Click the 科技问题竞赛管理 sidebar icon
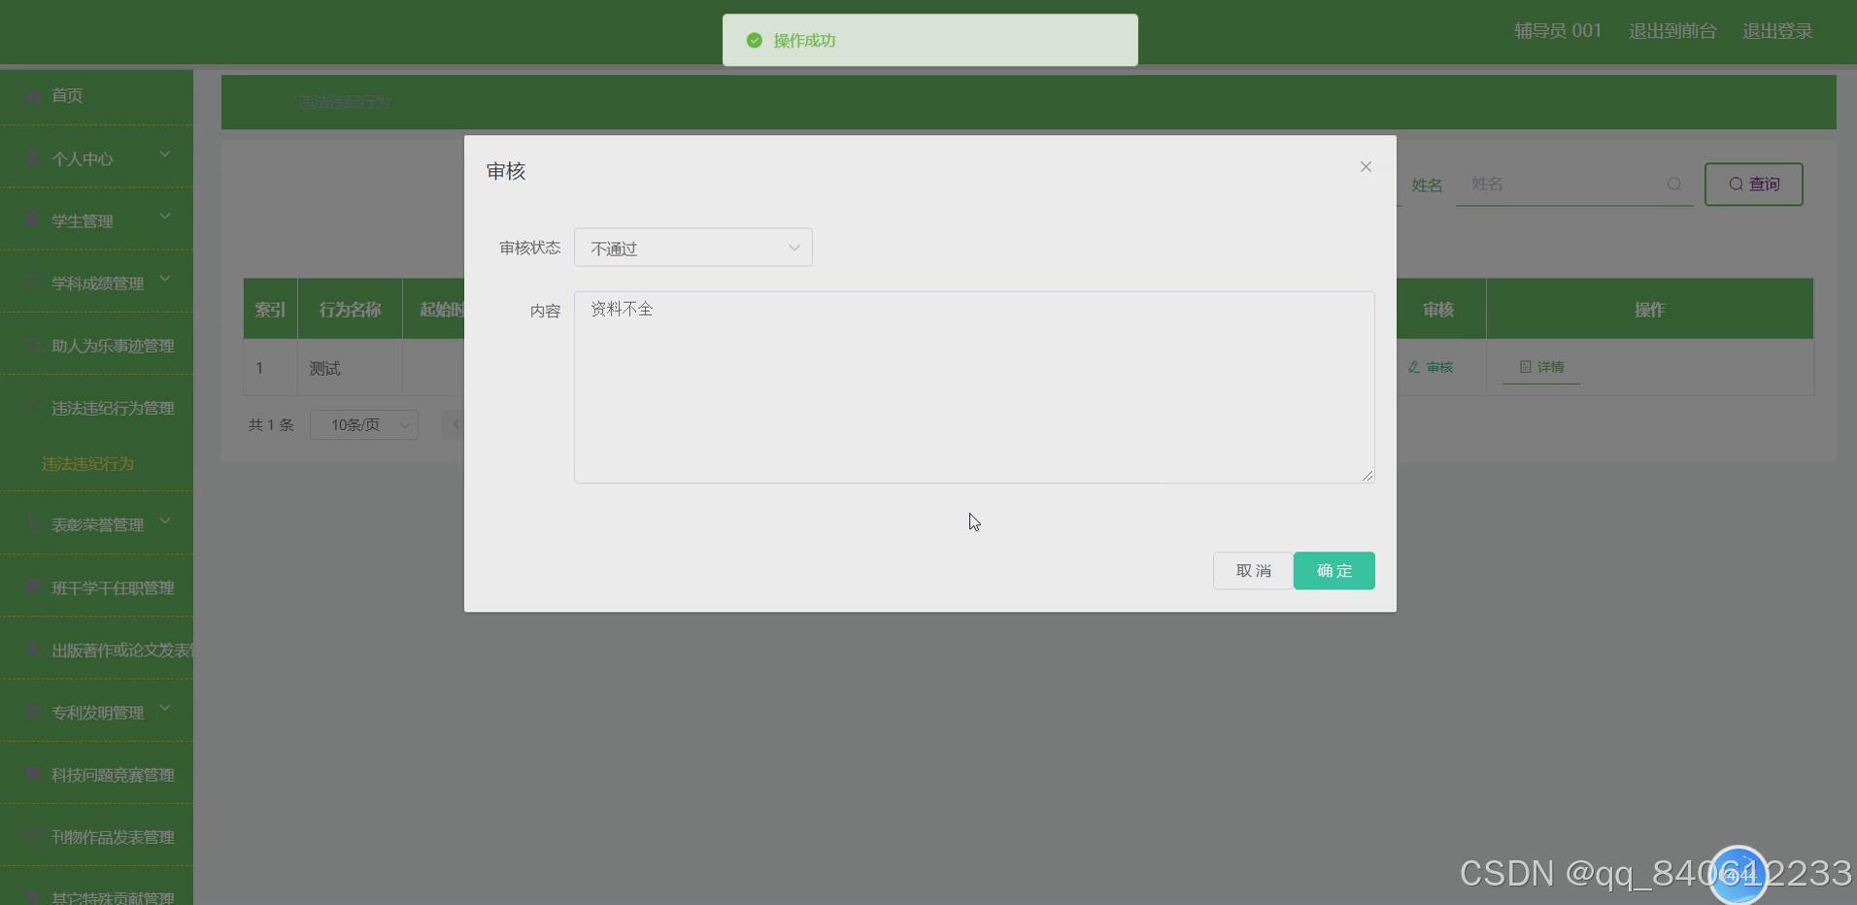 click(x=32, y=774)
